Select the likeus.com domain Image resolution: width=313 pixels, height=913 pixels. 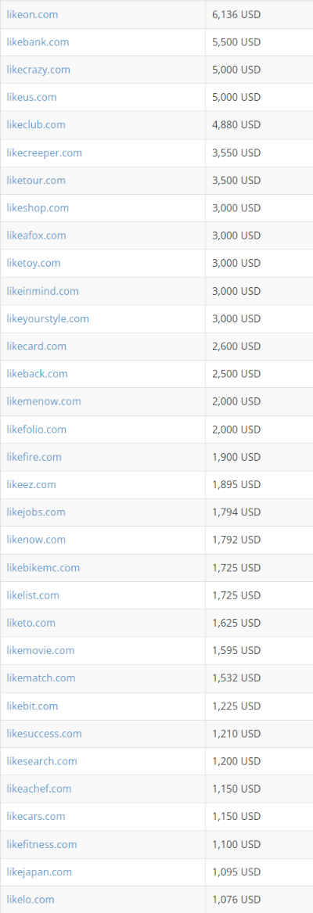coord(31,97)
